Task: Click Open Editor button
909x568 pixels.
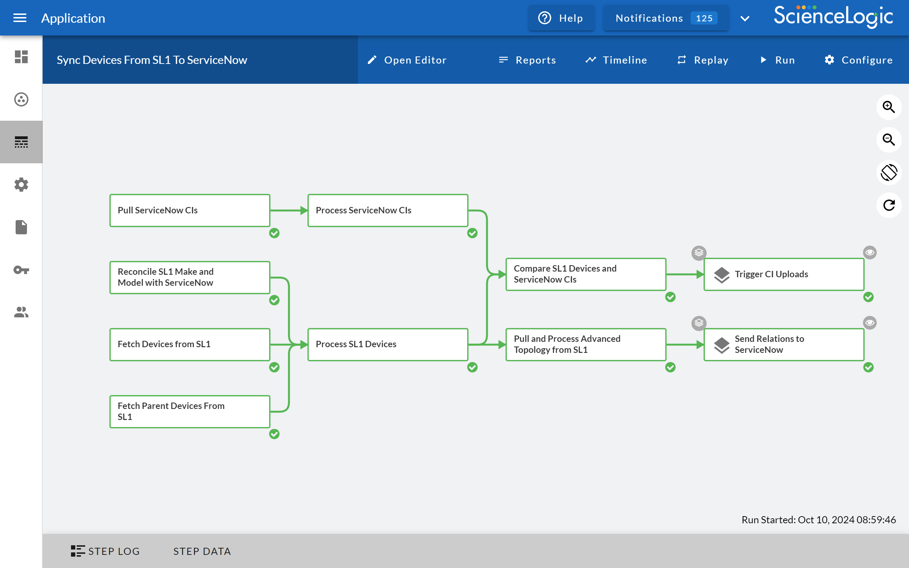Action: coord(407,60)
